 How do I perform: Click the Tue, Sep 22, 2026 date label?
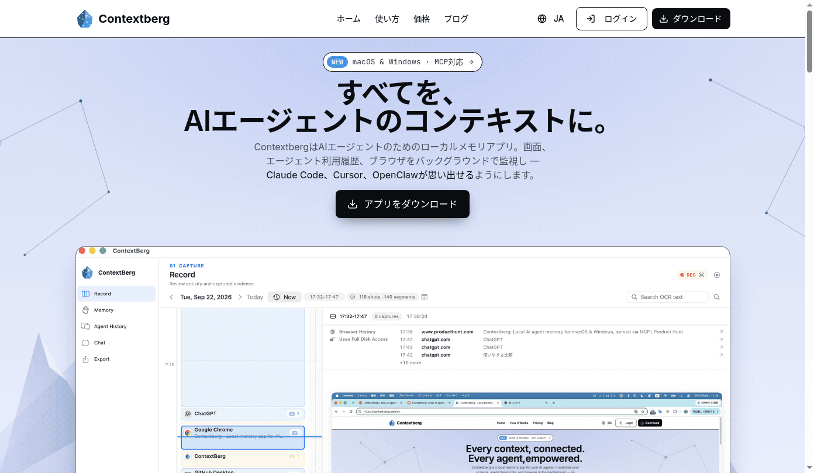[206, 297]
